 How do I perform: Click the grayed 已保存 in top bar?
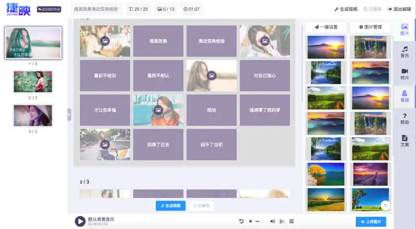pos(373,9)
